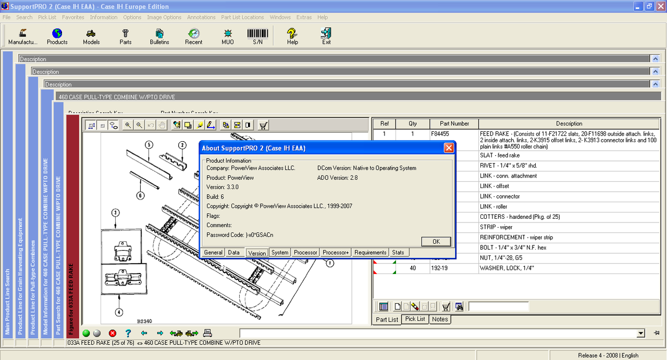The width and height of the screenshot is (667, 360).
Task: Click the split view layout icon
Action: click(248, 125)
